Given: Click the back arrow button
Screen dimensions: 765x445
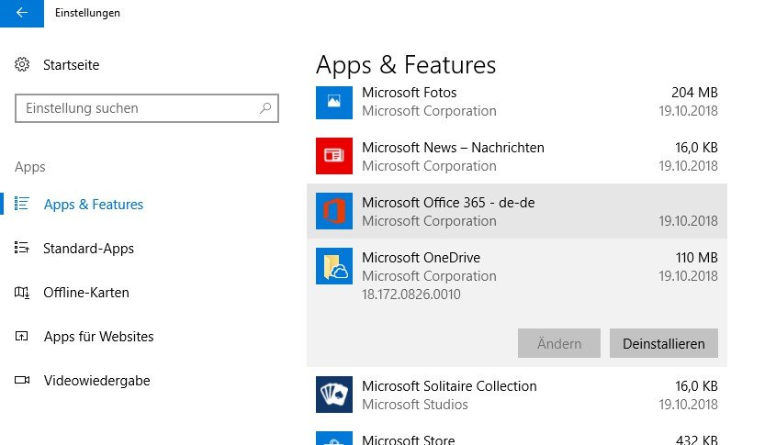Looking at the screenshot, I should [x=22, y=13].
